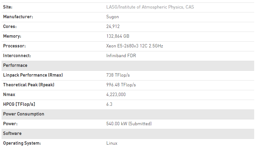
Task: Click the Infiniband FDR interconnect value
Action: point(121,56)
